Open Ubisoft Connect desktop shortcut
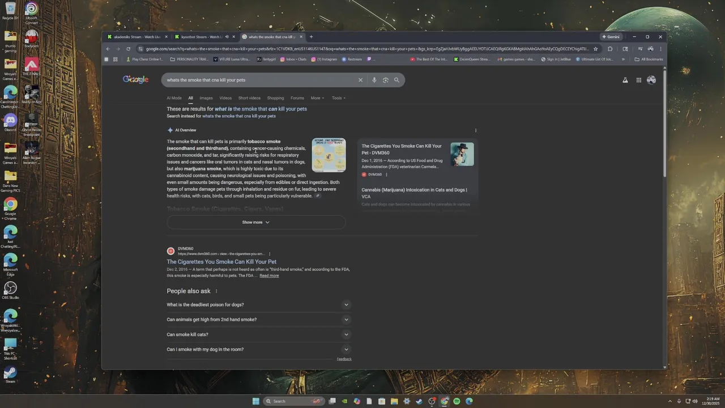The height and width of the screenshot is (408, 725). coord(31,12)
